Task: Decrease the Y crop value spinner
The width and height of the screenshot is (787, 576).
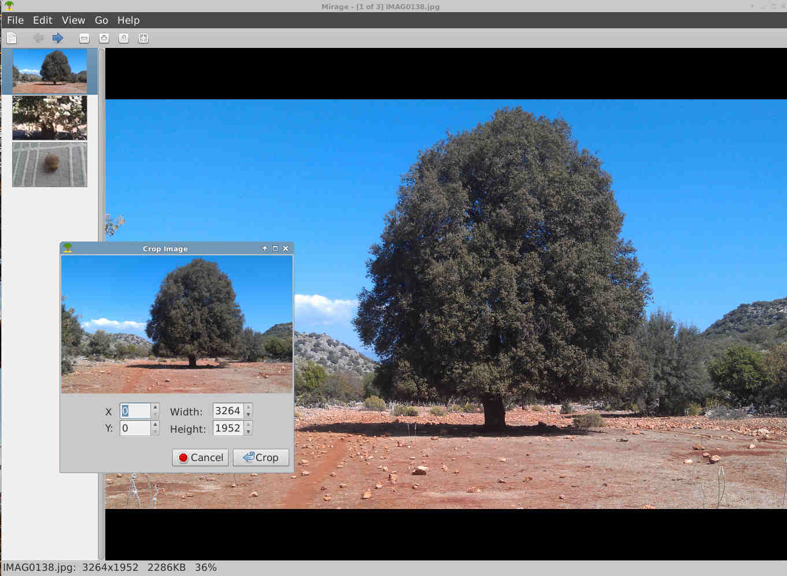Action: pyautogui.click(x=155, y=432)
